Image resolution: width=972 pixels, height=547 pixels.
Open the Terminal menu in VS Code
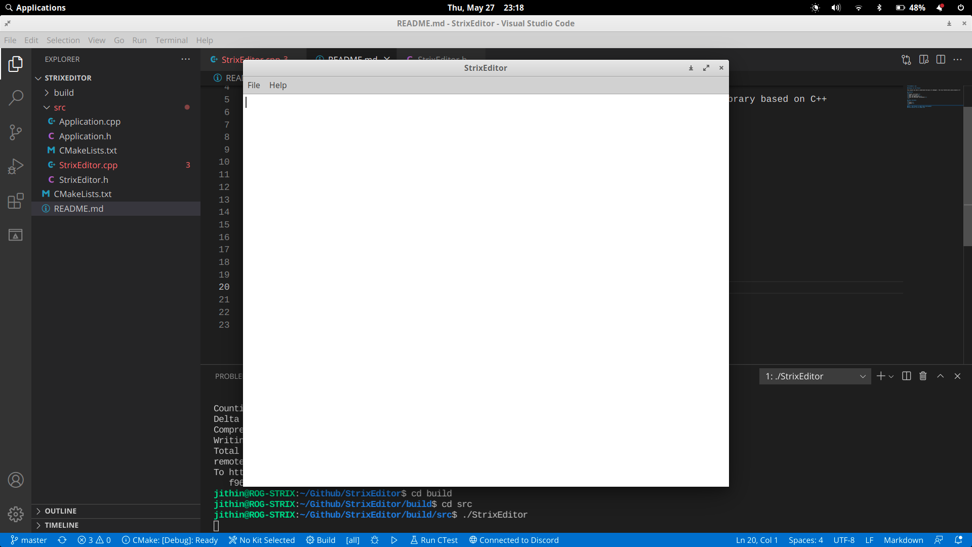(171, 40)
